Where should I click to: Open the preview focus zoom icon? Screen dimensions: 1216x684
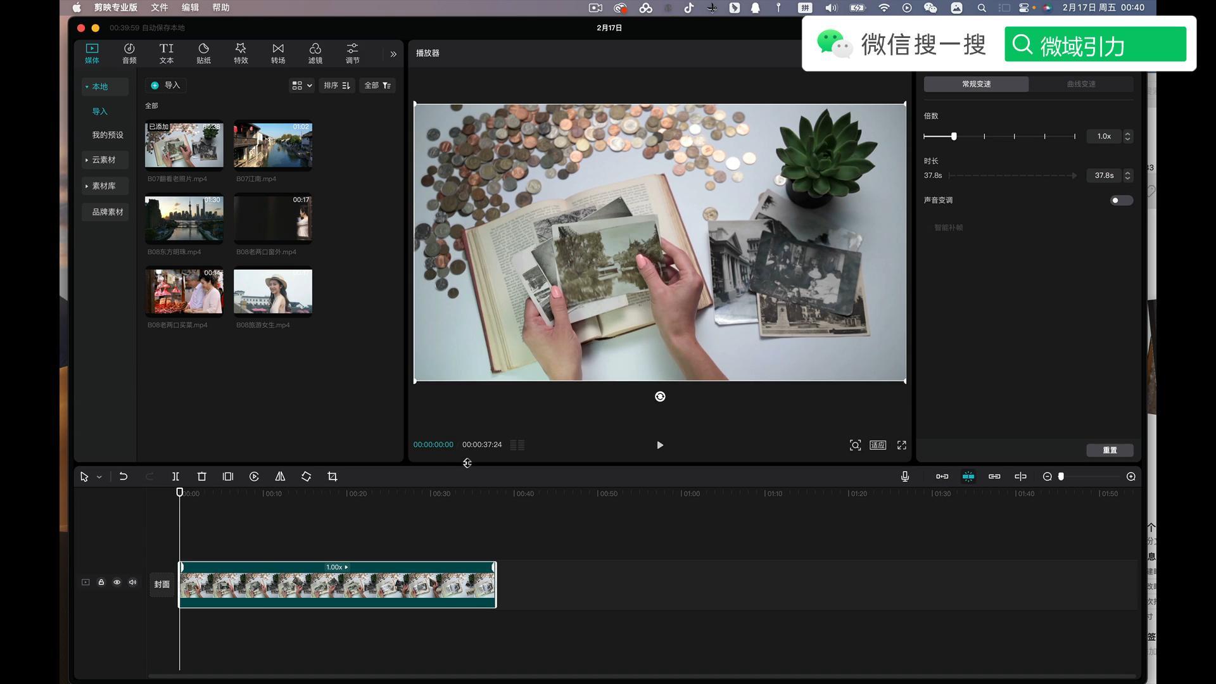click(x=855, y=445)
